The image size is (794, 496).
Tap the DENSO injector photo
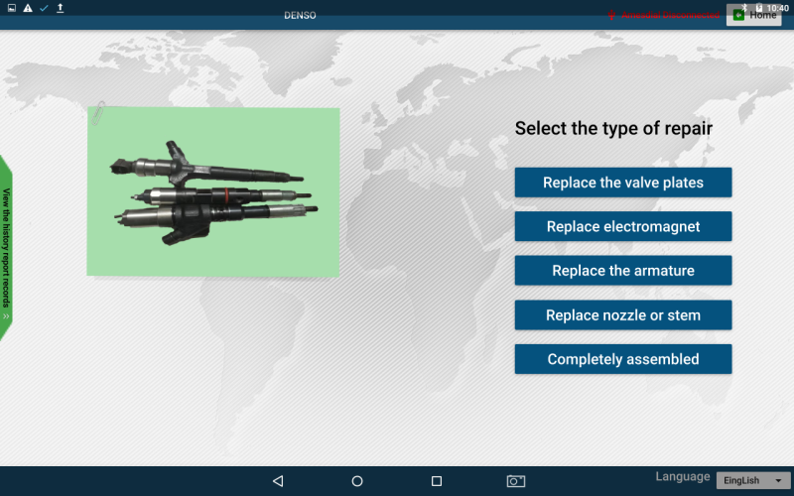(x=213, y=191)
